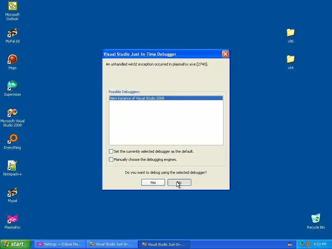Switch to Settings — Eclipse taskbar window

click(x=60, y=244)
